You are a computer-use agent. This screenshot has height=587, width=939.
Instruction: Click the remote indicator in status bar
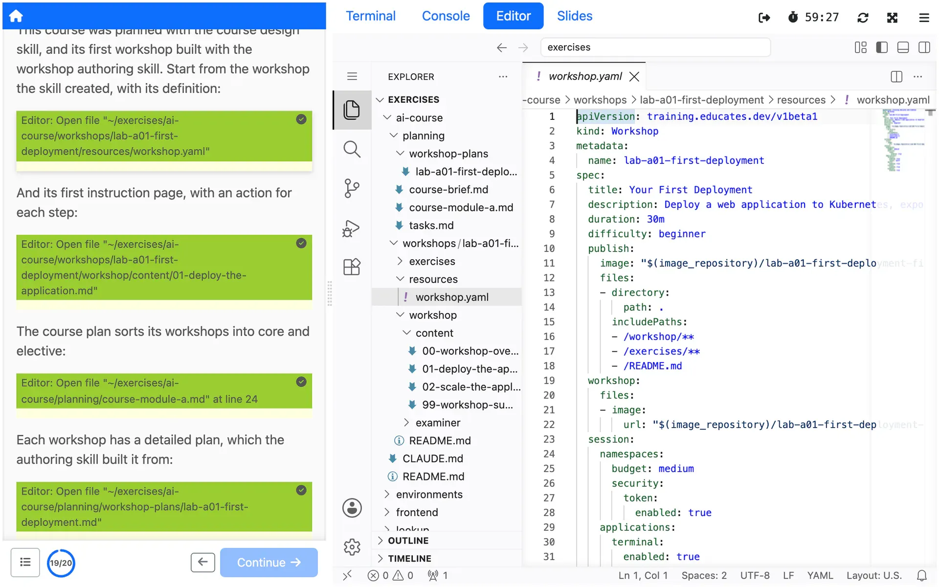[347, 576]
